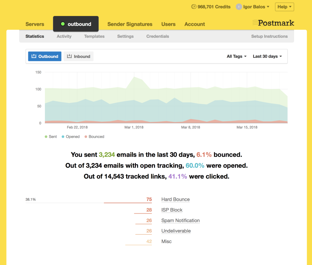Navigate to the Users section
This screenshot has width=312, height=265.
[168, 24]
